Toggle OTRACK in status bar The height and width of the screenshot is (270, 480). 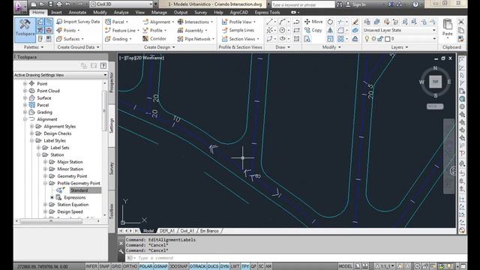[x=198, y=266]
